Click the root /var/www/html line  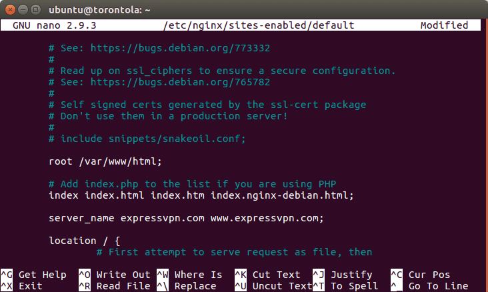tap(105, 161)
